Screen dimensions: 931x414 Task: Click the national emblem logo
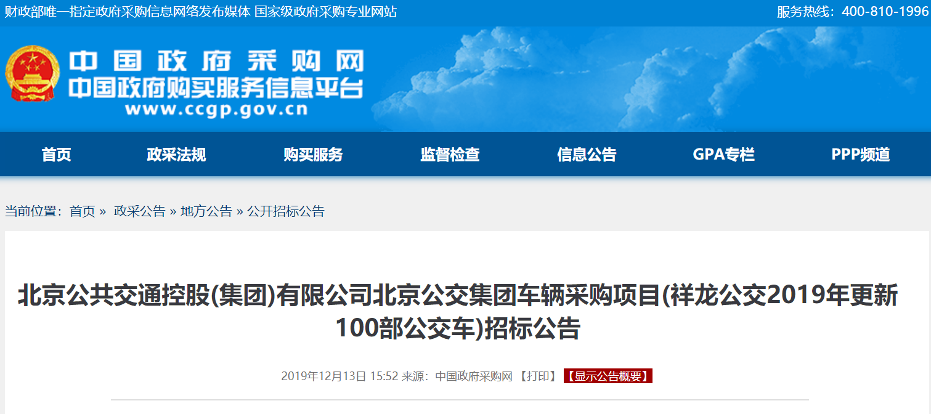click(32, 74)
